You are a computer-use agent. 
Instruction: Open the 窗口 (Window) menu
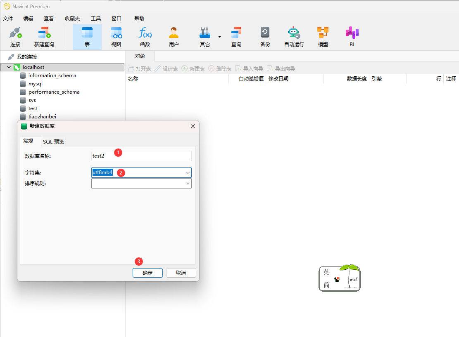click(116, 19)
